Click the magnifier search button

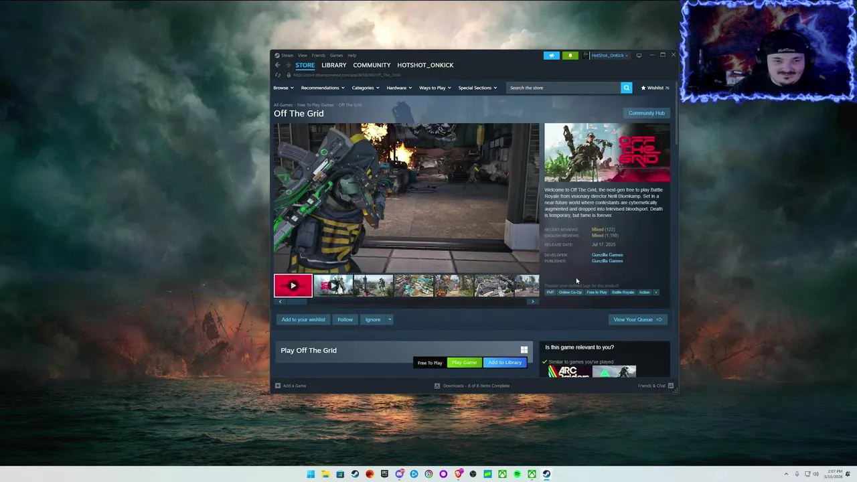(x=626, y=88)
